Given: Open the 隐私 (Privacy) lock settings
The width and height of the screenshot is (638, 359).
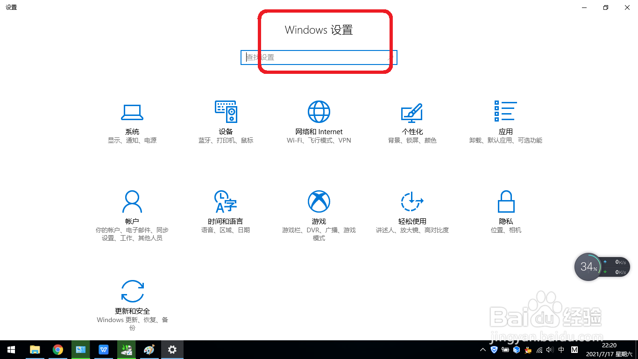Looking at the screenshot, I should coord(506,212).
